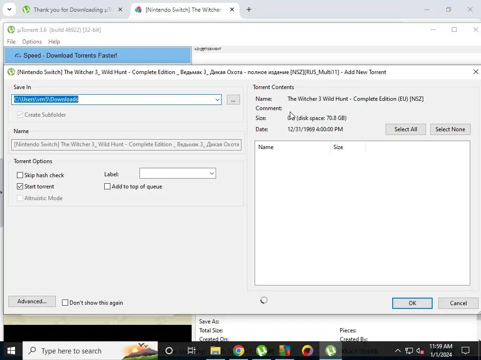
Task: Open the Windows Start menu
Action: click(x=11, y=351)
